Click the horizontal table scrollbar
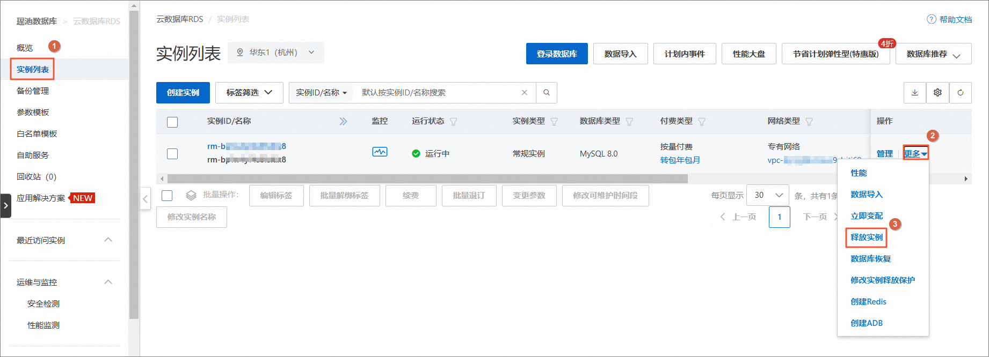989x357 pixels. (x=427, y=178)
